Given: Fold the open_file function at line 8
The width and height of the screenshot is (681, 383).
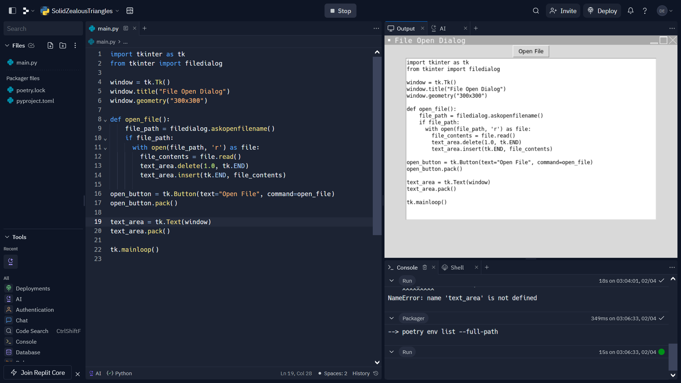Looking at the screenshot, I should click(x=105, y=120).
